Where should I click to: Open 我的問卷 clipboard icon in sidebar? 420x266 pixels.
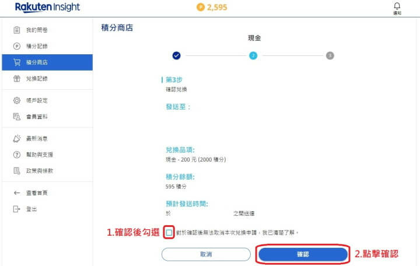pyautogui.click(x=16, y=30)
